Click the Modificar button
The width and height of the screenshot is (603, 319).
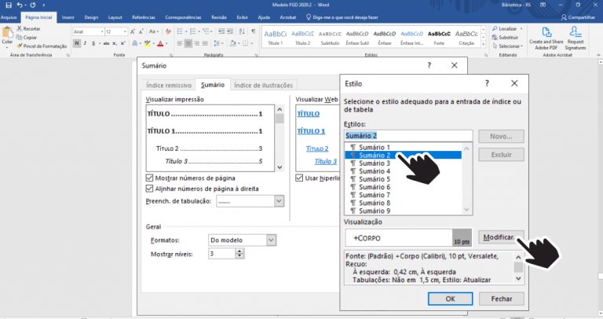[501, 237]
